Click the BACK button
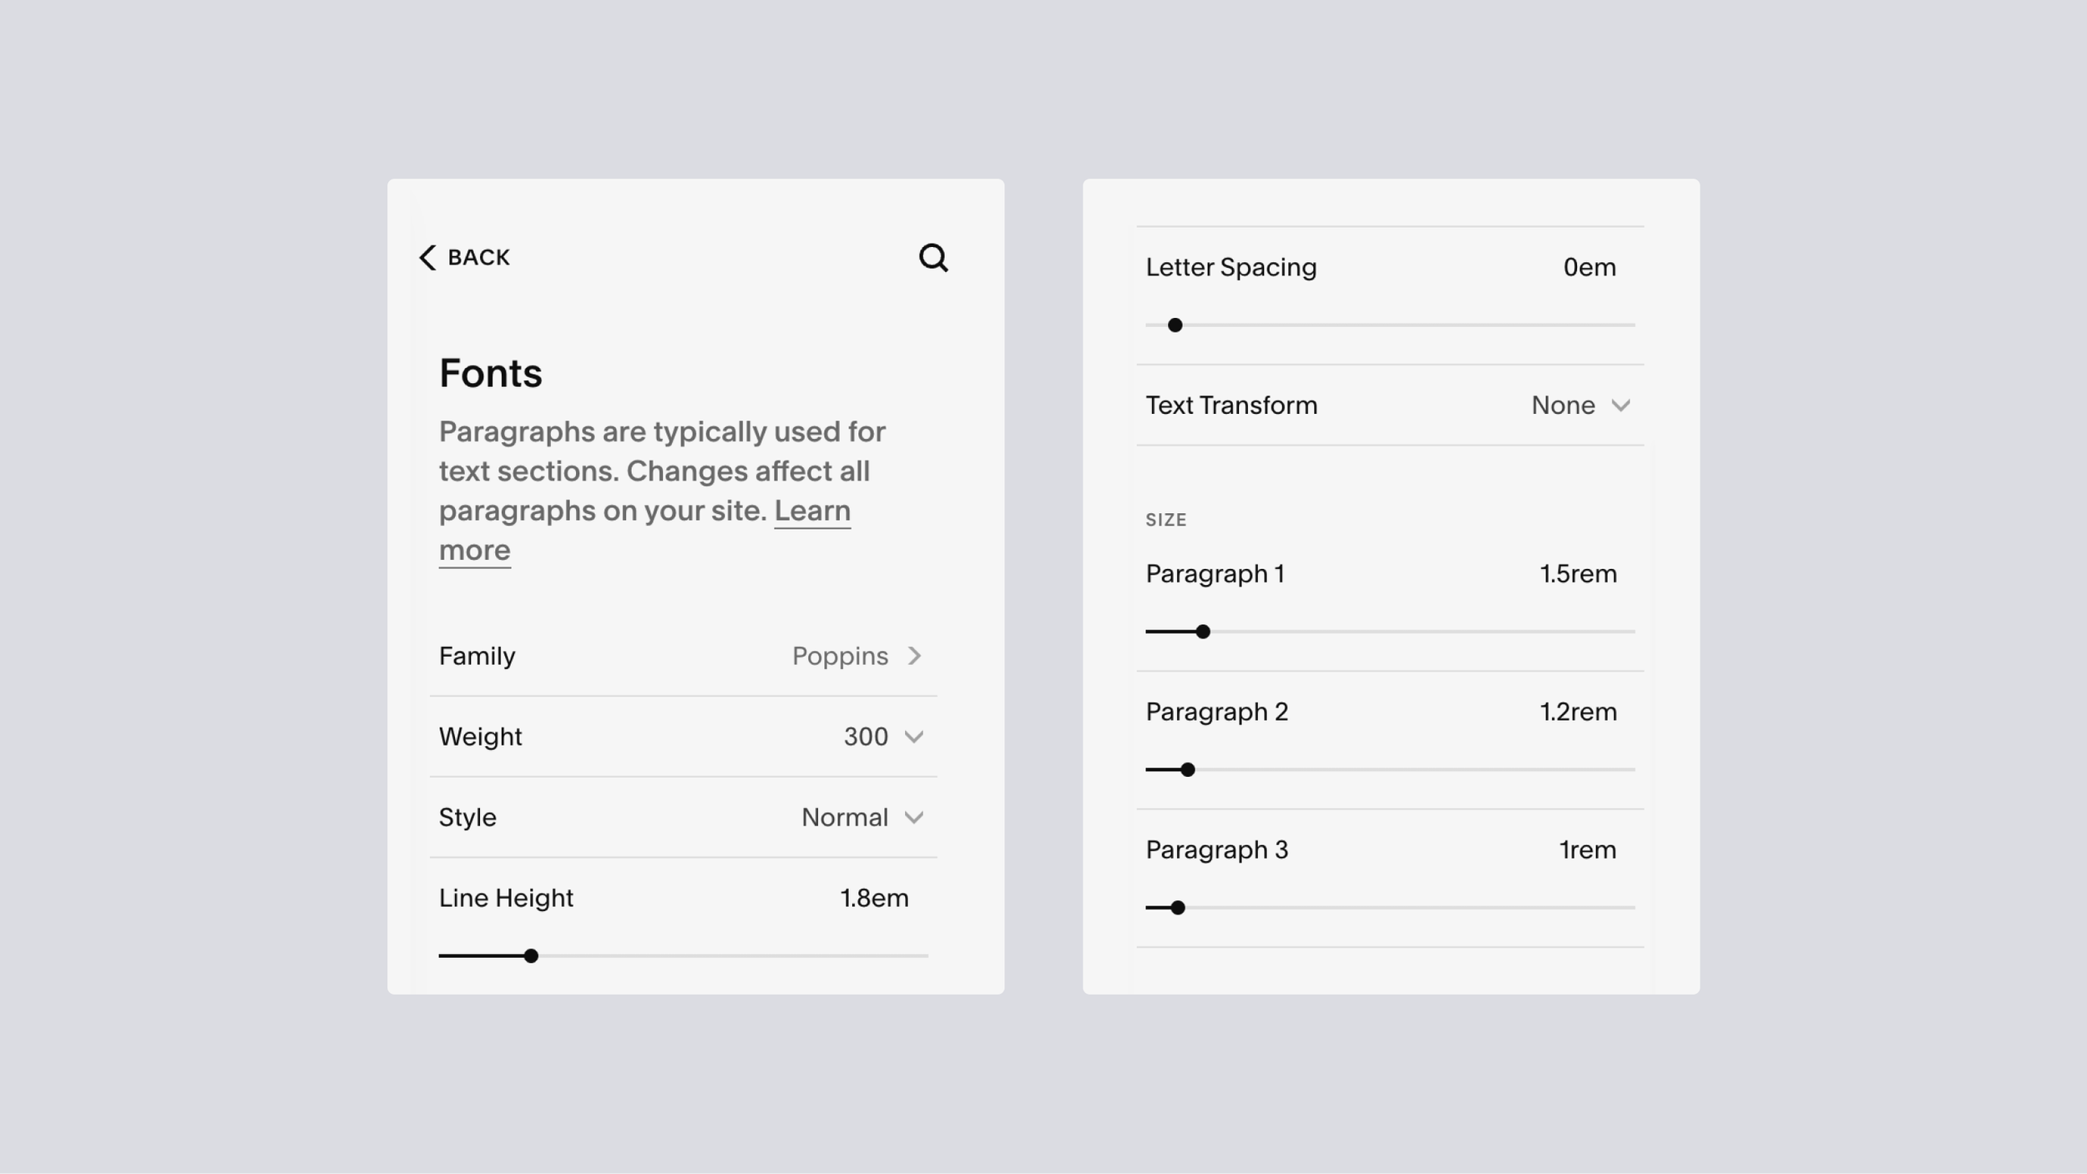The height and width of the screenshot is (1174, 2087). click(464, 257)
